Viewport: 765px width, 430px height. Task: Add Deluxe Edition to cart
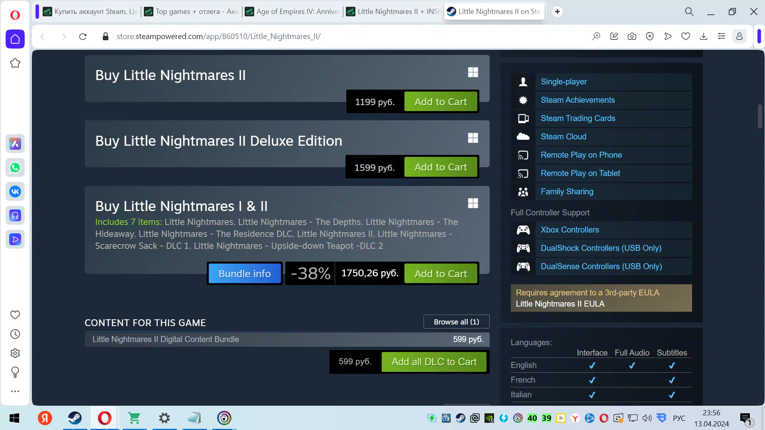point(441,167)
